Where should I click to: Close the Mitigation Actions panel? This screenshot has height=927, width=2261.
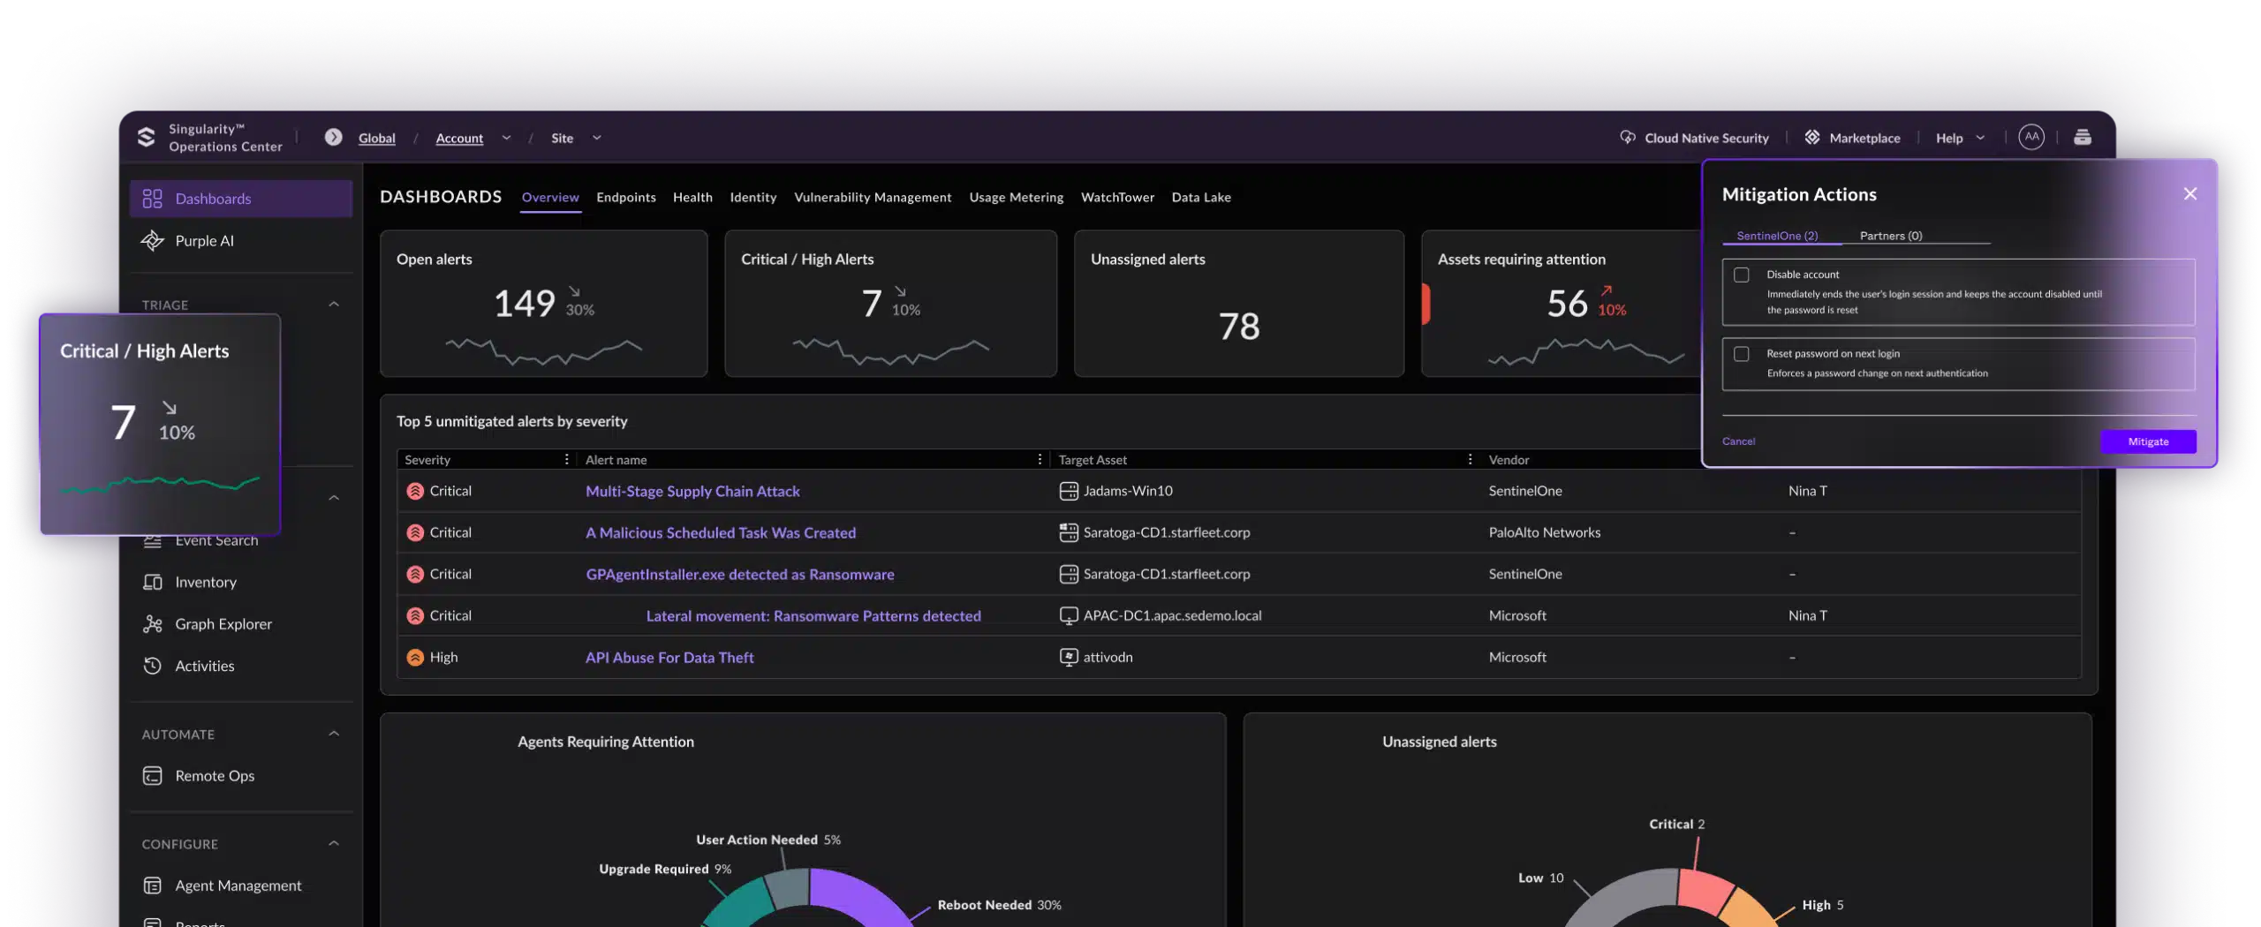coord(2190,193)
